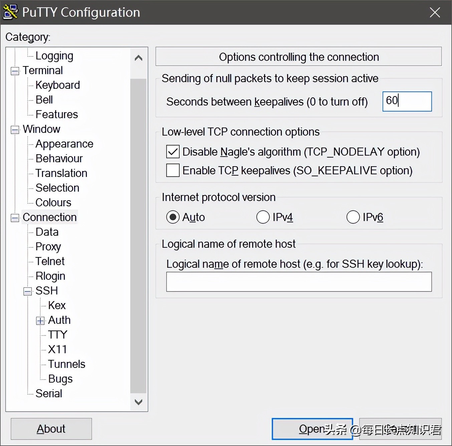Click the About button
Image resolution: width=452 pixels, height=446 pixels.
51,429
